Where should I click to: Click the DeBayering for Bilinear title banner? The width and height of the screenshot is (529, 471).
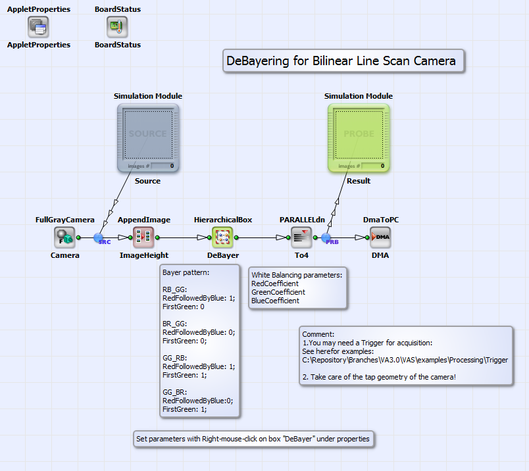pyautogui.click(x=343, y=61)
